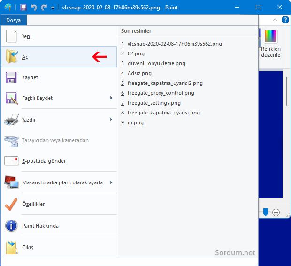Select the Çıkış menu entry
The image size is (291, 266).
(59, 247)
